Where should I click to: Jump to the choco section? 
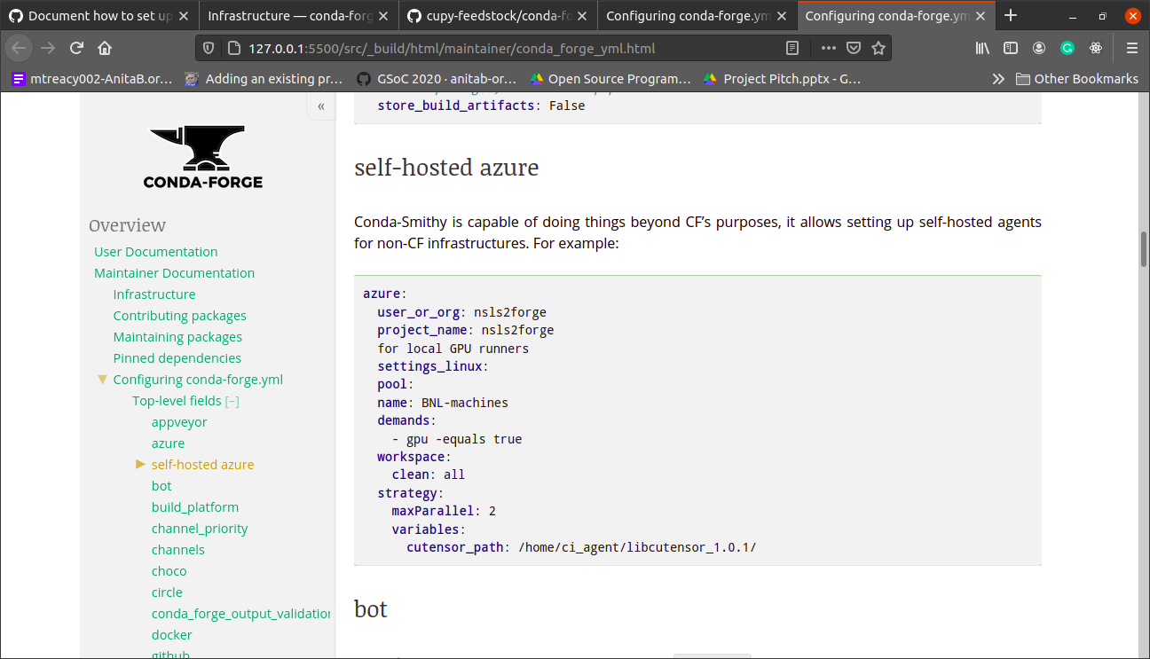(169, 571)
